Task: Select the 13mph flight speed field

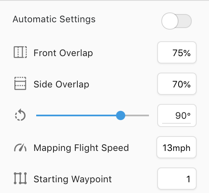Action: pyautogui.click(x=176, y=147)
